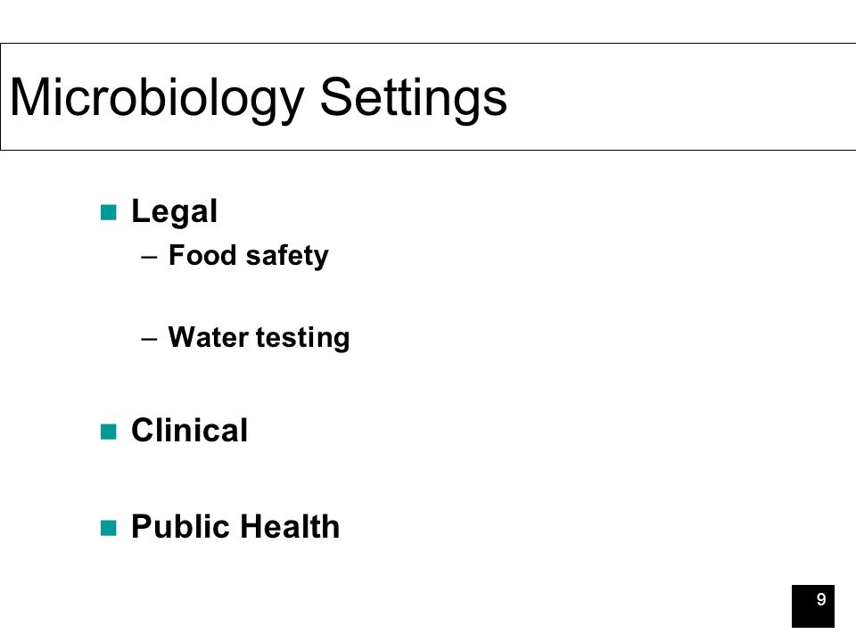Select the Legal bullet heading
Image resolution: width=856 pixels, height=642 pixels.
point(174,212)
